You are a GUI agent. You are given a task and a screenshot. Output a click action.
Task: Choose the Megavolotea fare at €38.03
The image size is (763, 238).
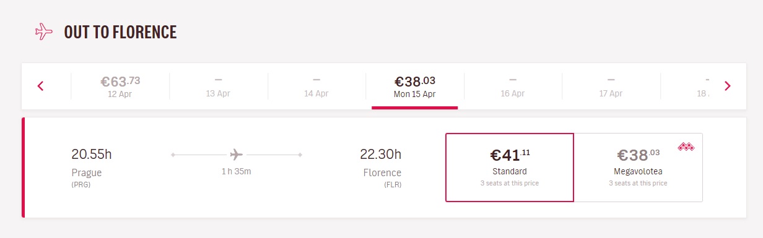pos(639,167)
